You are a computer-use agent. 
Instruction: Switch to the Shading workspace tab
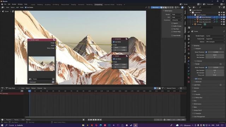click(73, 5)
